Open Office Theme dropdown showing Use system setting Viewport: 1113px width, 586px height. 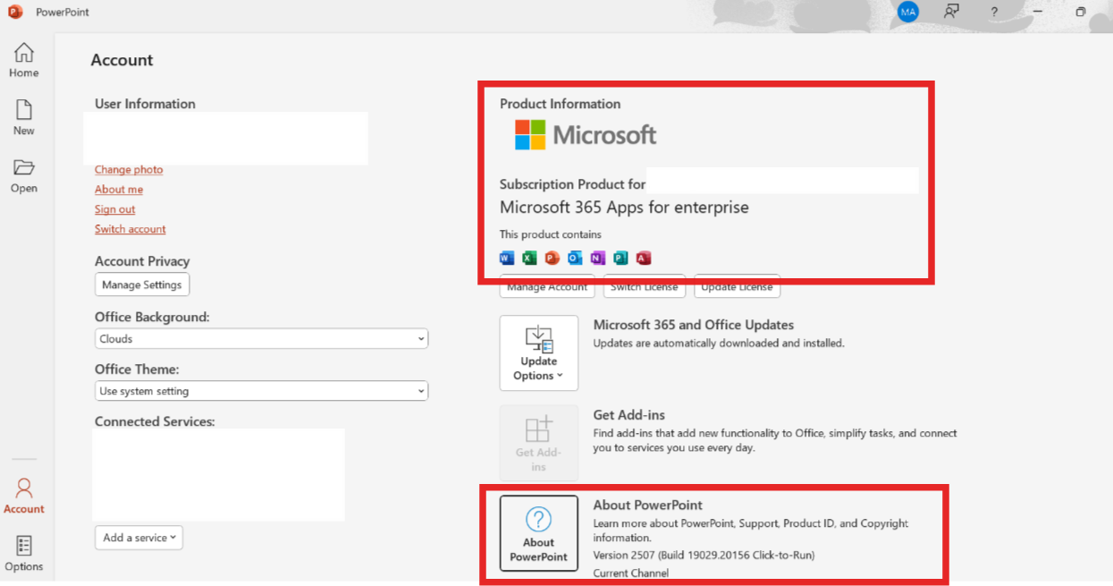(x=261, y=391)
